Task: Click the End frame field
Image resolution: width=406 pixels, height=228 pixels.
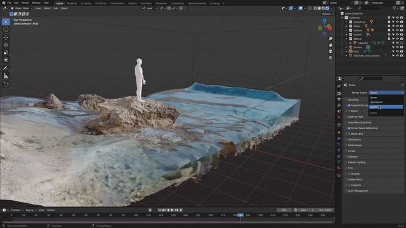Action: click(x=325, y=210)
